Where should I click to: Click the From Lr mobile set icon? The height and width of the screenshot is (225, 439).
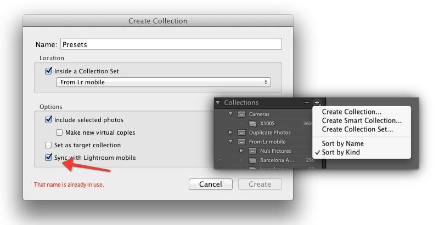point(241,142)
